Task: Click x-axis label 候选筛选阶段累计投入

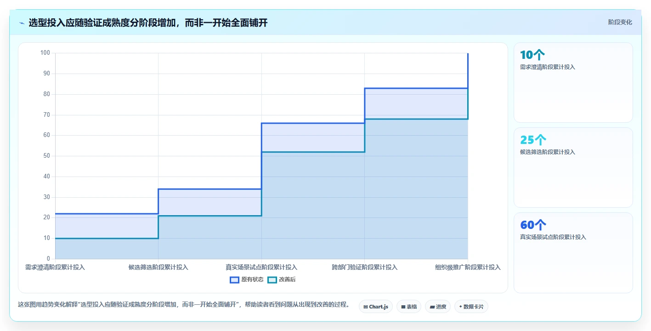Action: 159,267
